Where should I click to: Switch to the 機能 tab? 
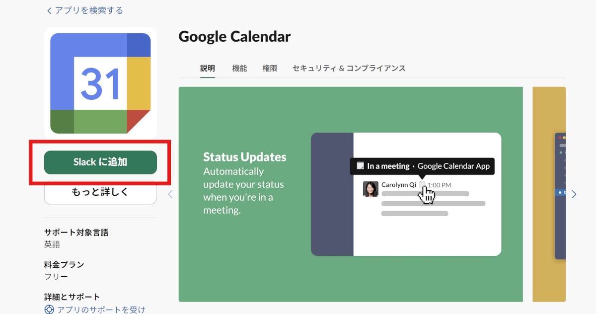pos(239,69)
